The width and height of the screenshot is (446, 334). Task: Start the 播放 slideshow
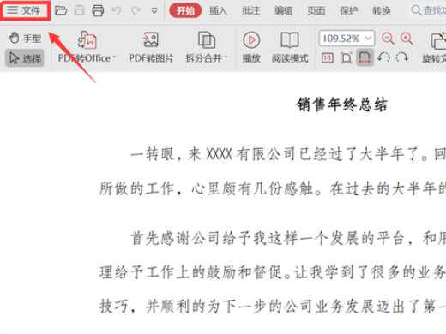251,47
